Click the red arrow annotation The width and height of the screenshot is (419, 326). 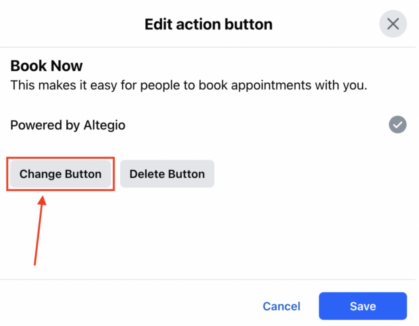[39, 231]
